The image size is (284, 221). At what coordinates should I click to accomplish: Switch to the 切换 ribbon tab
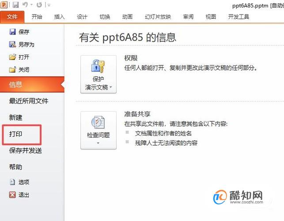tap(105, 17)
